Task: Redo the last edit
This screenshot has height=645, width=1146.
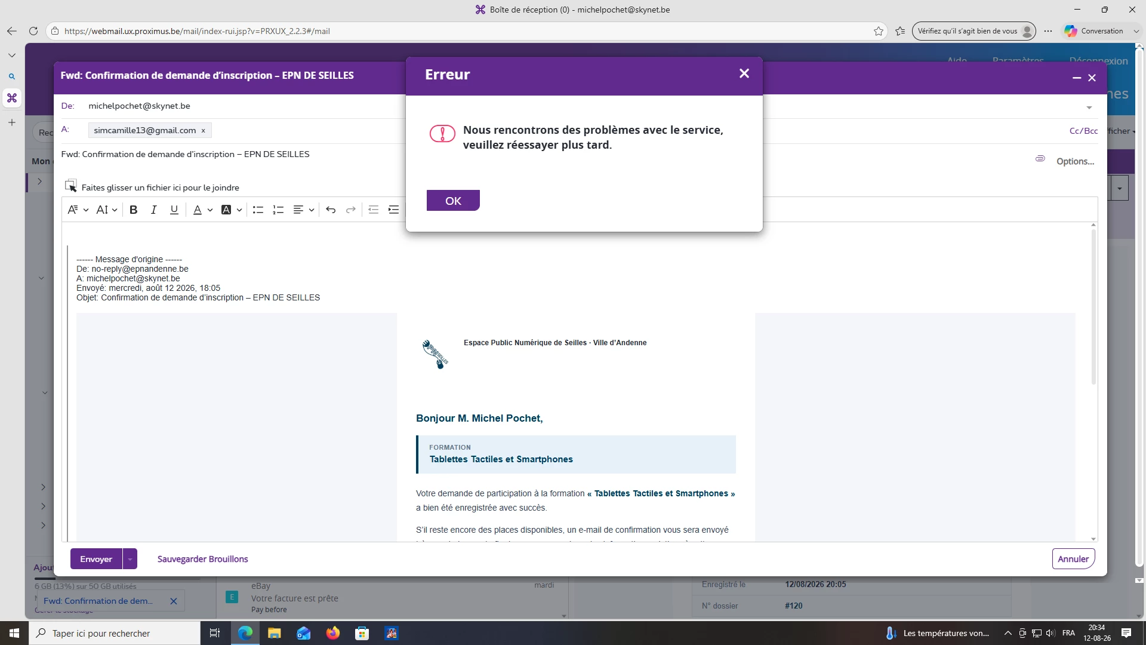Action: 351,210
